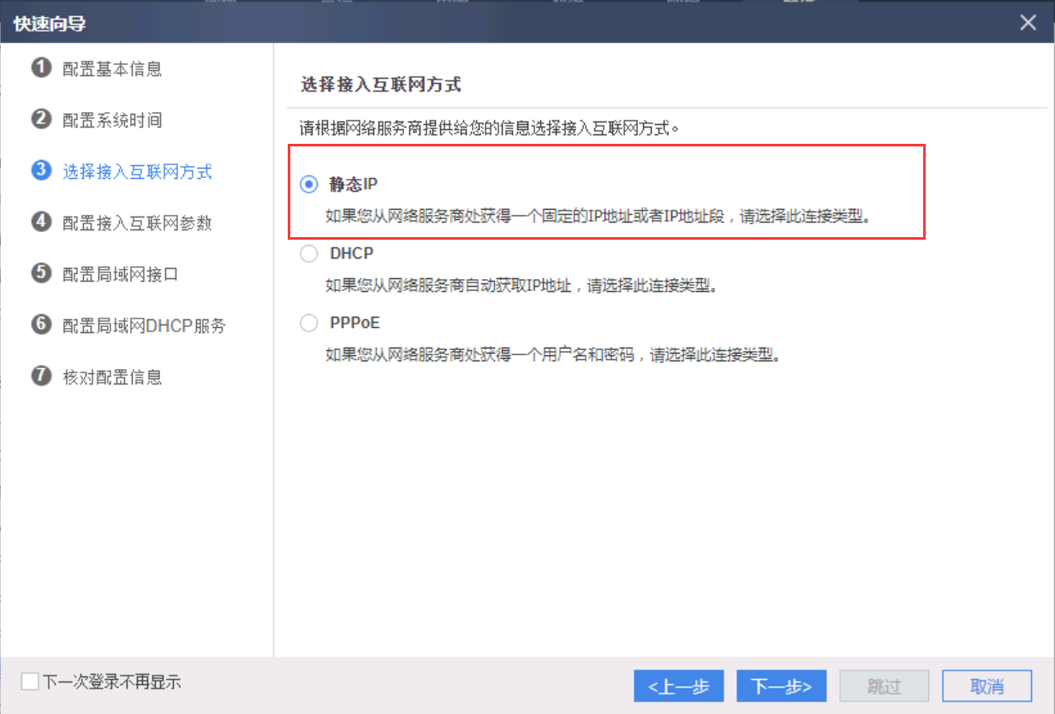Click the step 6 number badge

coord(41,324)
